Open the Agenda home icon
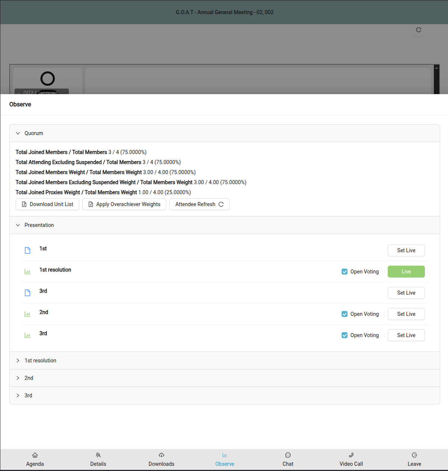The image size is (448, 471). [x=35, y=455]
